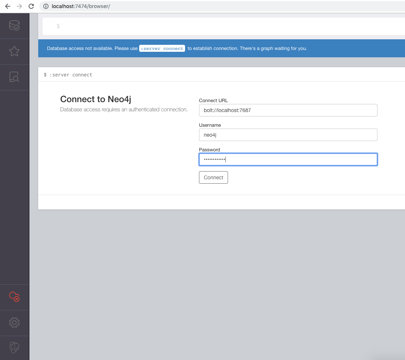The width and height of the screenshot is (405, 360).
Task: Go forward with browser forward arrow
Action: [x=19, y=6]
